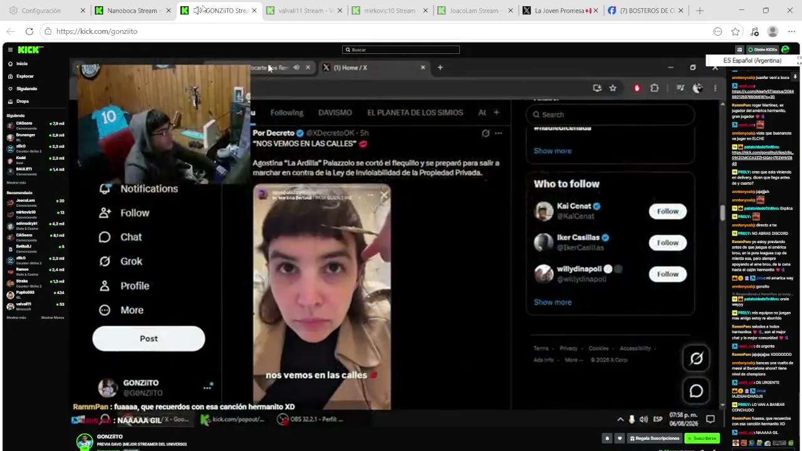802x451 pixels.
Task: Open a new browser tab
Action: (x=700, y=11)
